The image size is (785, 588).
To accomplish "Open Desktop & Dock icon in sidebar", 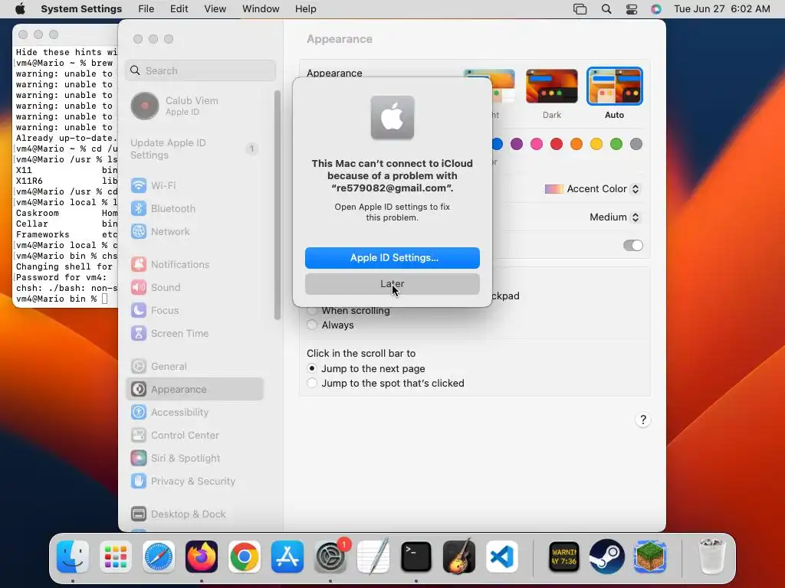I will (139, 514).
